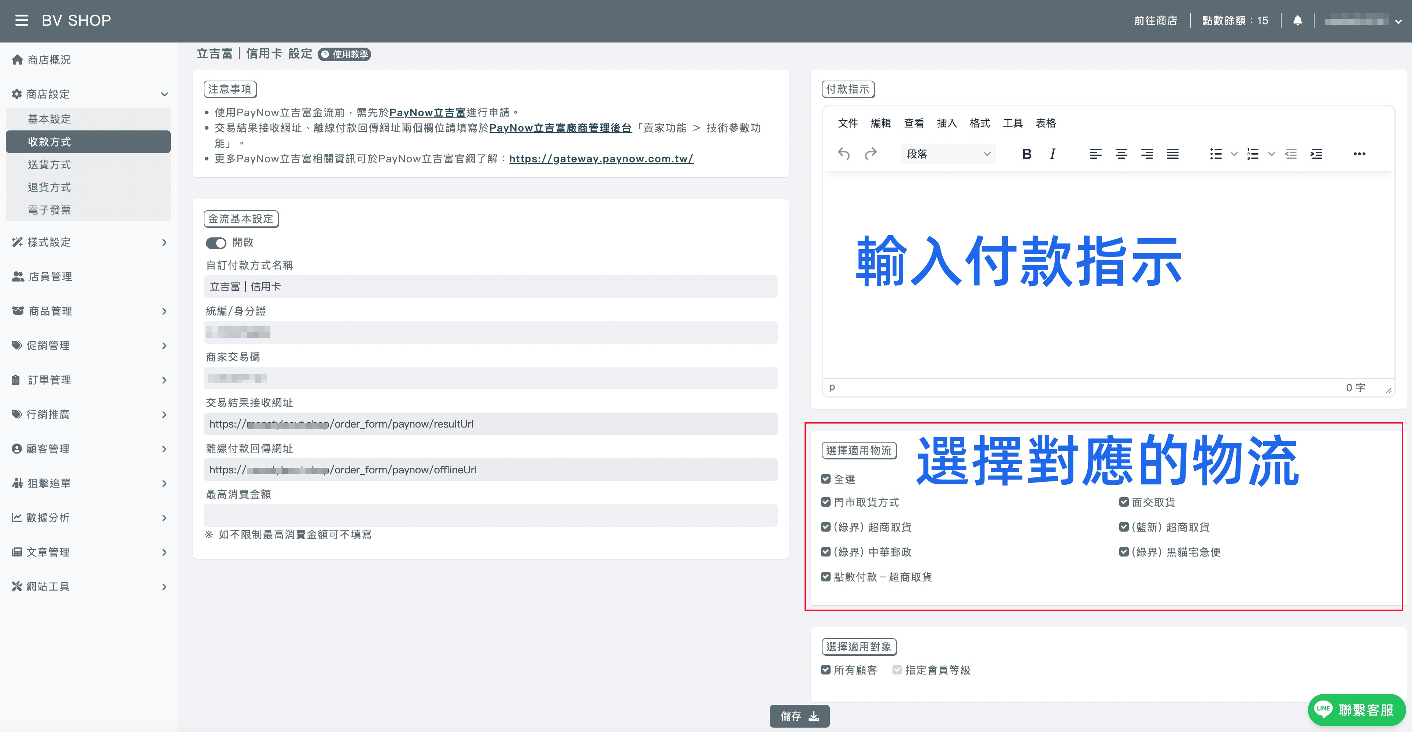Click the 最高消費金額 input field
1412x732 pixels.
coord(490,515)
